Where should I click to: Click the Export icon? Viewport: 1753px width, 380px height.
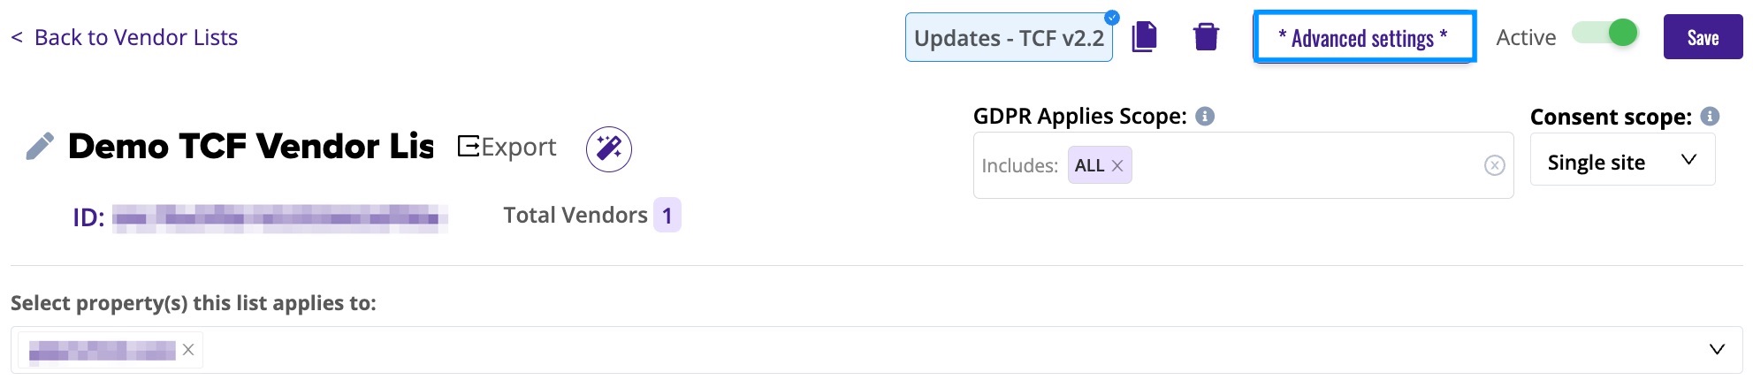pyautogui.click(x=469, y=146)
